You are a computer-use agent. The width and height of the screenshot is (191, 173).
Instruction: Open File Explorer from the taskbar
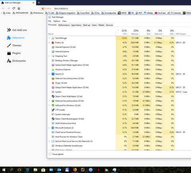coord(35,170)
